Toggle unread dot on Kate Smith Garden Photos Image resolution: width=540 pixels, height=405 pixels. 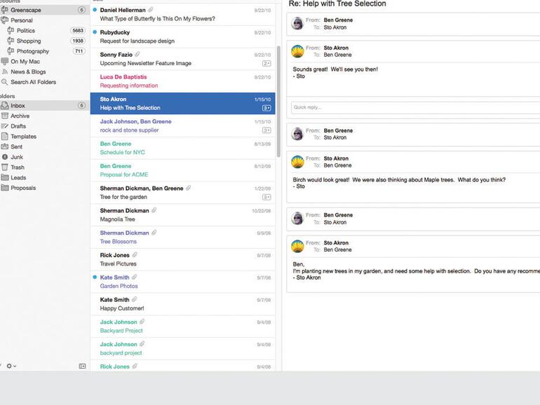tap(95, 277)
